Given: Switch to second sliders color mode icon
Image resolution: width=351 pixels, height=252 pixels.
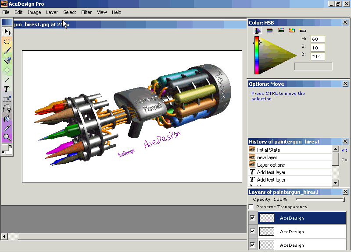Looking at the screenshot, I should [x=281, y=30].
